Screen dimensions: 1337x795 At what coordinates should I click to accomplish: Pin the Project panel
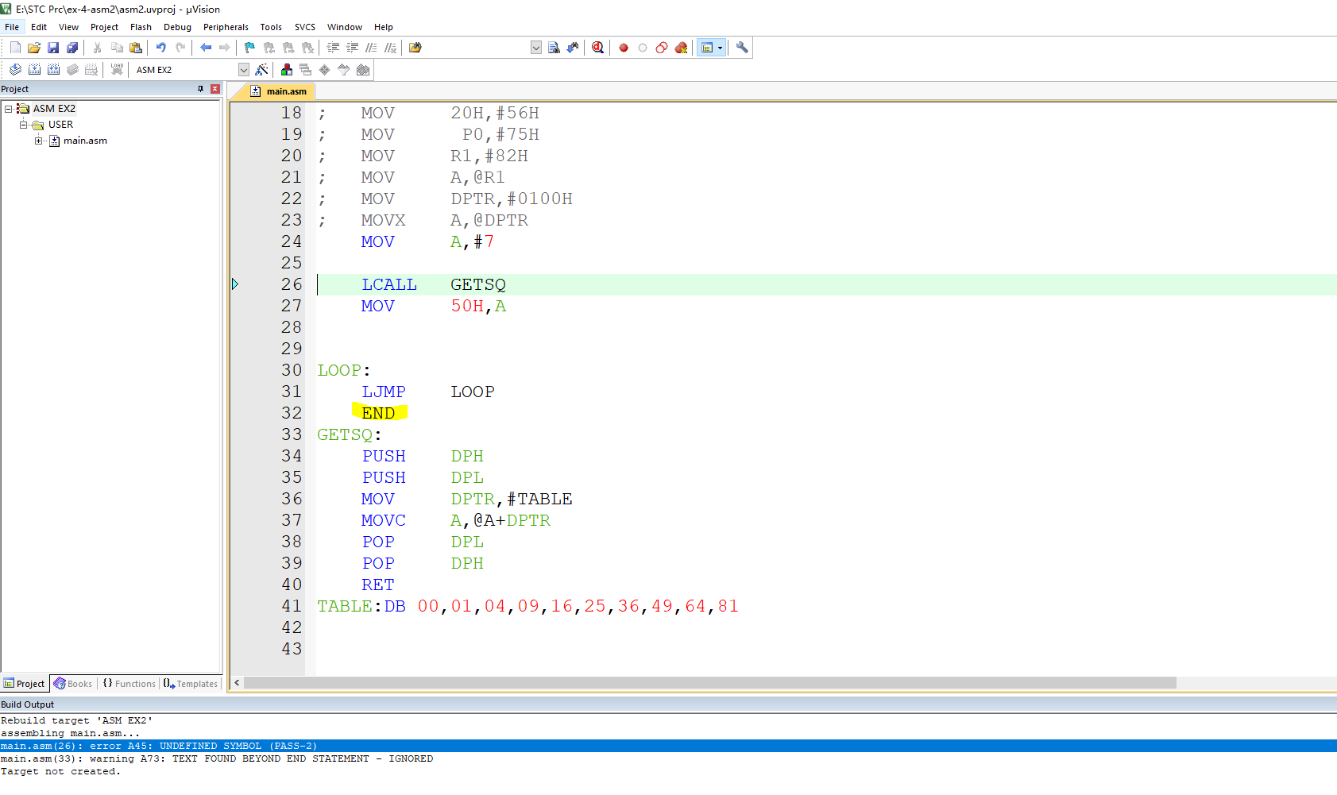[200, 89]
